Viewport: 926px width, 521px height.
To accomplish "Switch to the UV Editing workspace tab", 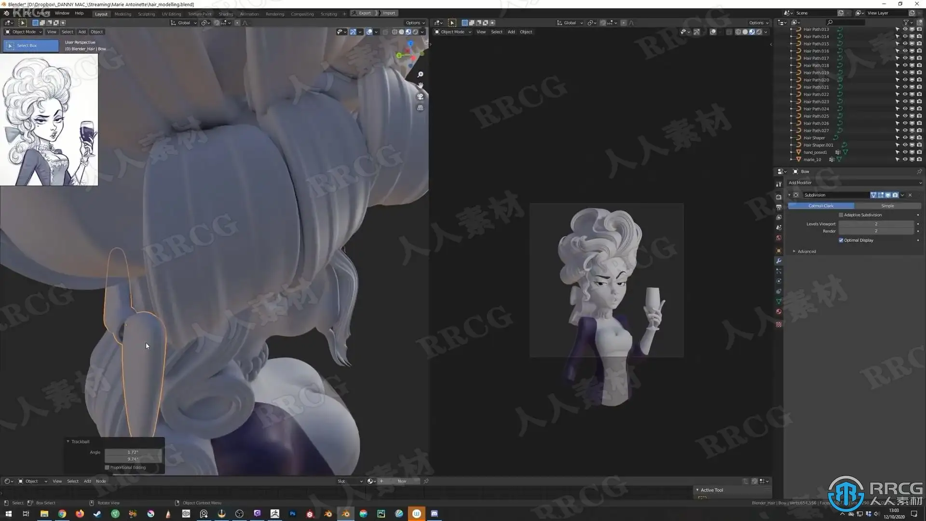I will (171, 14).
